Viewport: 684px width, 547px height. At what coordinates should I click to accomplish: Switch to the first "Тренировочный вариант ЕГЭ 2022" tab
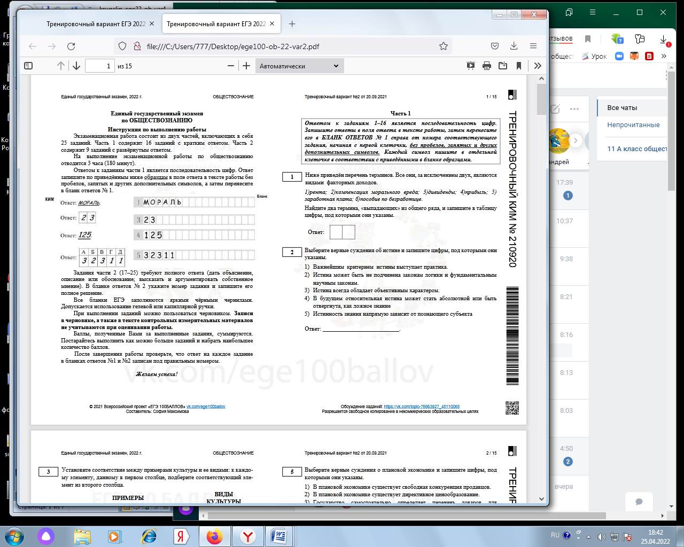96,24
